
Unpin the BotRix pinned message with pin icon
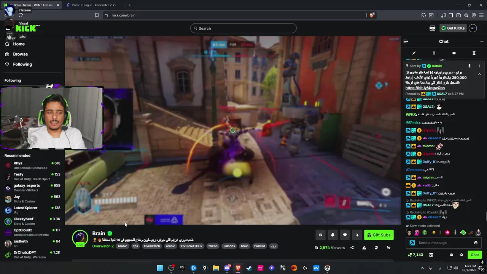469,66
